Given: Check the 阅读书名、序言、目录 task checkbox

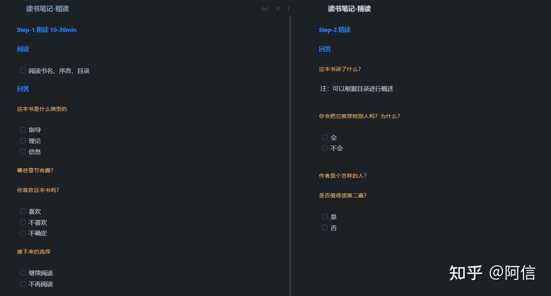Looking at the screenshot, I should 23,70.
